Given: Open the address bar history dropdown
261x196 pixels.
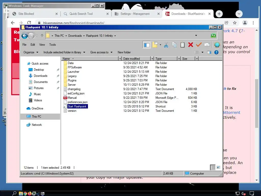Looking at the screenshot, I should (196, 35).
